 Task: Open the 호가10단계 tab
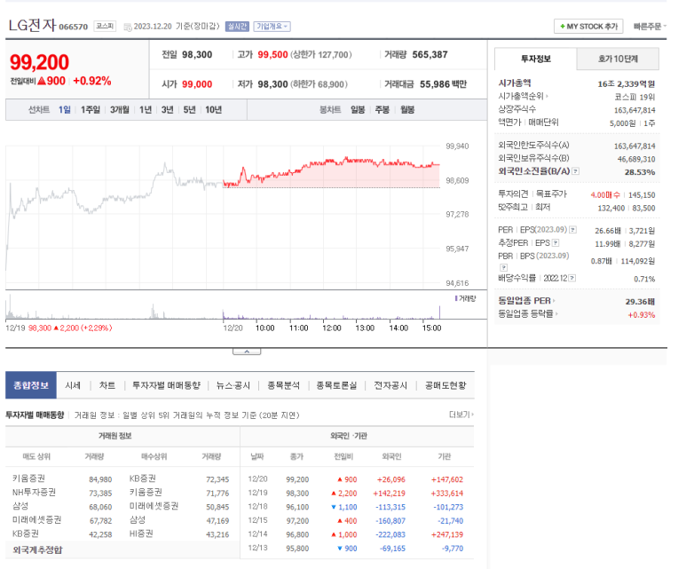[x=618, y=59]
